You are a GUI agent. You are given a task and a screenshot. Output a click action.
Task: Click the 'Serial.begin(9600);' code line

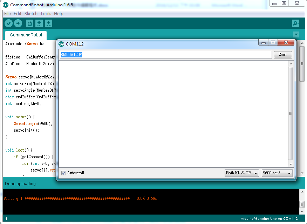[x=33, y=124]
